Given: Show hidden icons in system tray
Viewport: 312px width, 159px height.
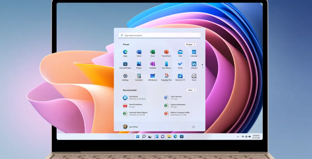Looking at the screenshot, I should click(238, 136).
